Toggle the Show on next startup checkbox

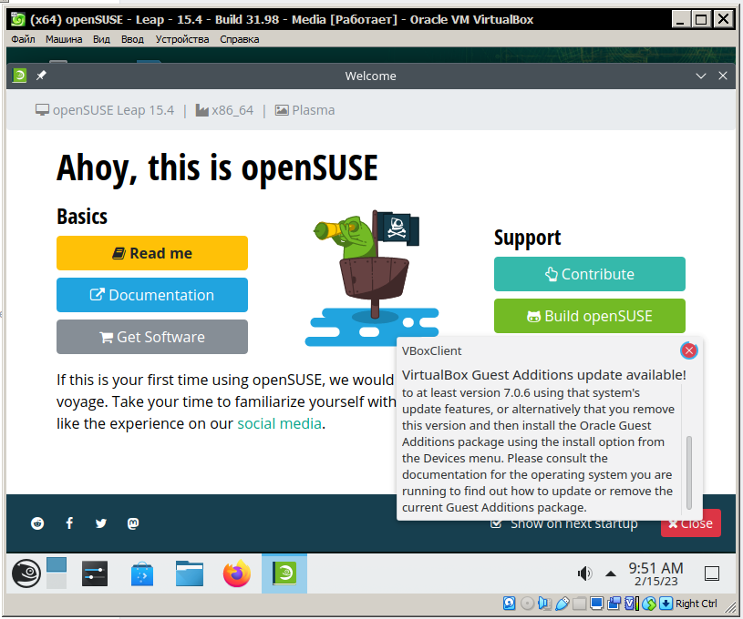[496, 523]
